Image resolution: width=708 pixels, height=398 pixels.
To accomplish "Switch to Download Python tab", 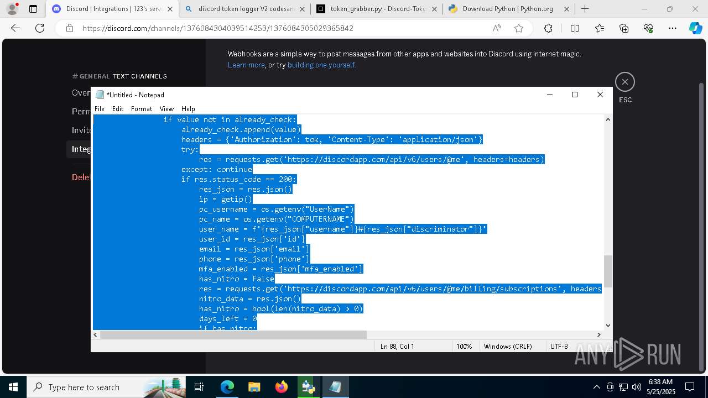I will click(x=508, y=9).
